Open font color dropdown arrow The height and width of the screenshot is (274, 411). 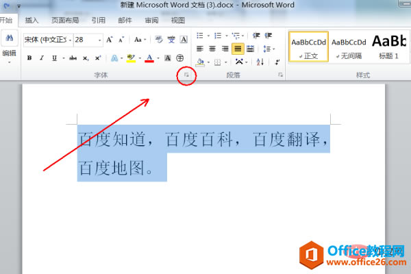pos(158,58)
